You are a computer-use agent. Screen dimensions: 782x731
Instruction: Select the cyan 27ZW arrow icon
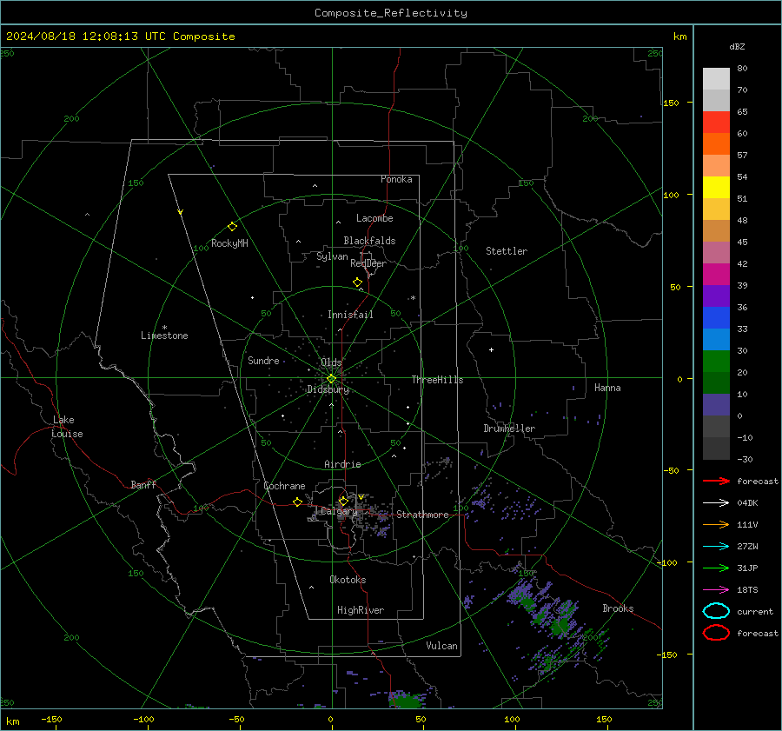click(716, 547)
